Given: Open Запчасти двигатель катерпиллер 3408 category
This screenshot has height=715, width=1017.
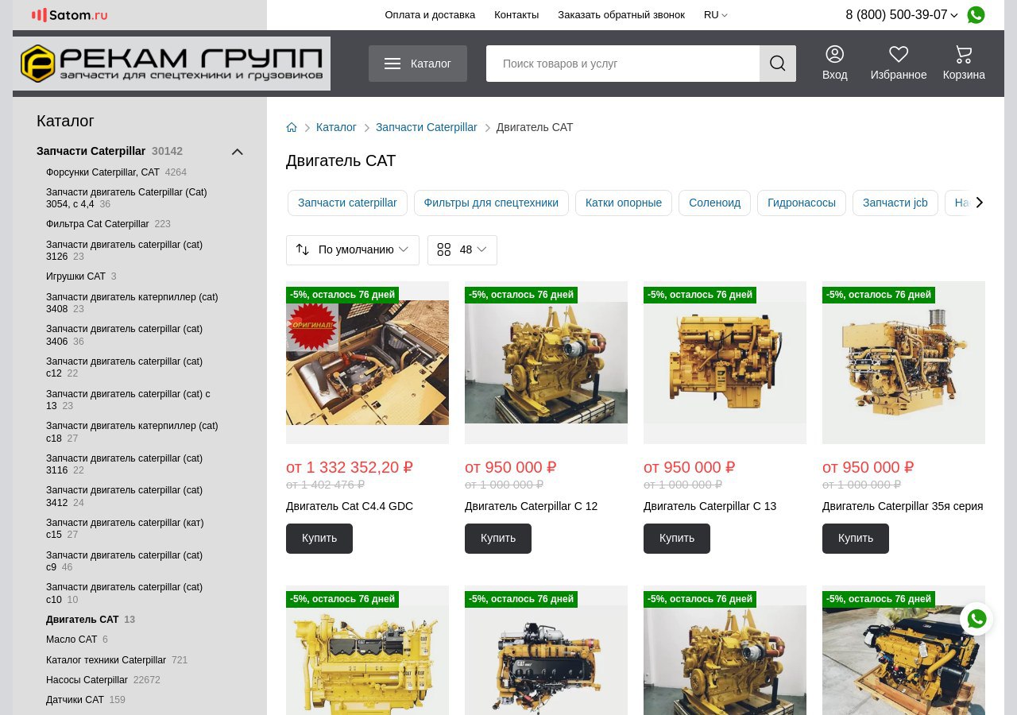Looking at the screenshot, I should (132, 303).
